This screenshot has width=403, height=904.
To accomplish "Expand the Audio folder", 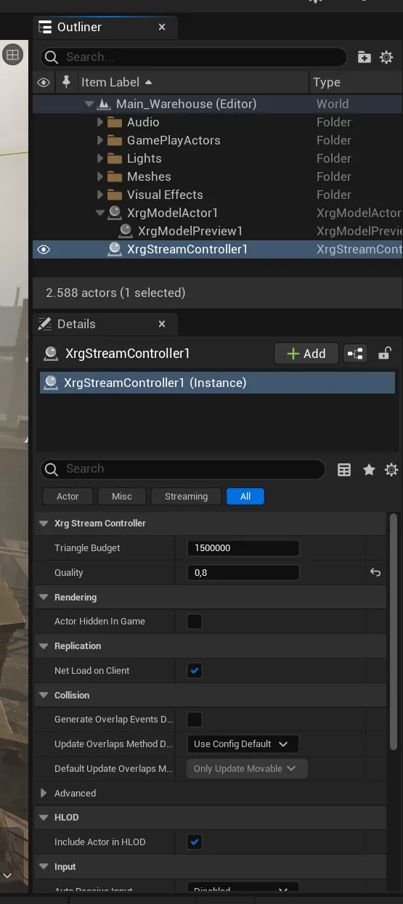I will [100, 122].
